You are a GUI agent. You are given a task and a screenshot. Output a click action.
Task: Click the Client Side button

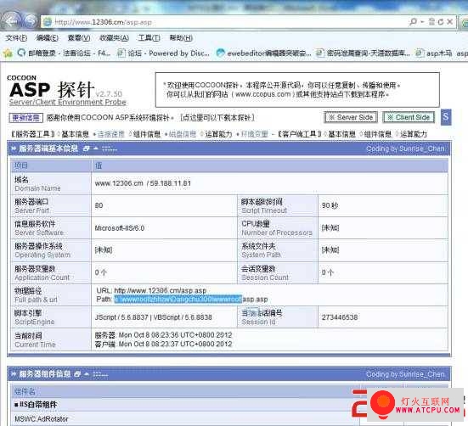(x=409, y=117)
